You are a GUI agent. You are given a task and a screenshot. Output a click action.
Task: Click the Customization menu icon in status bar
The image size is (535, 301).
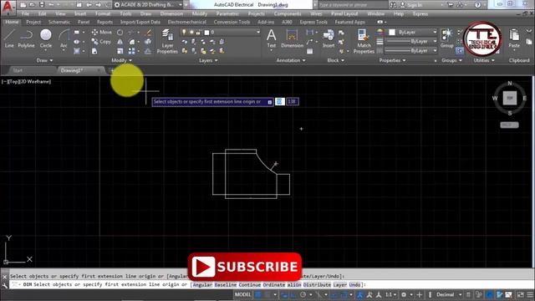[x=530, y=294]
